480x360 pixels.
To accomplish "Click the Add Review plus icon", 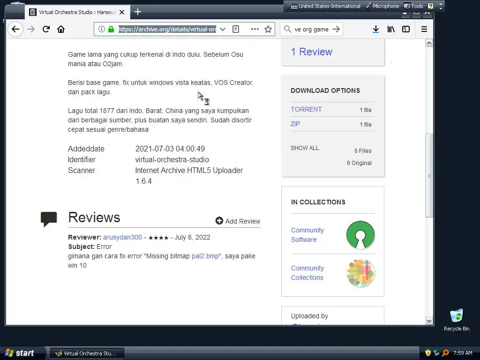I will (x=219, y=221).
